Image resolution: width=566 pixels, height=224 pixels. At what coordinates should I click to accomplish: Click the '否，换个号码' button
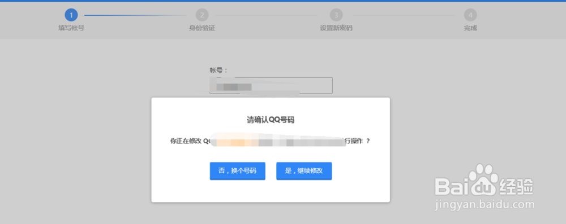(238, 171)
